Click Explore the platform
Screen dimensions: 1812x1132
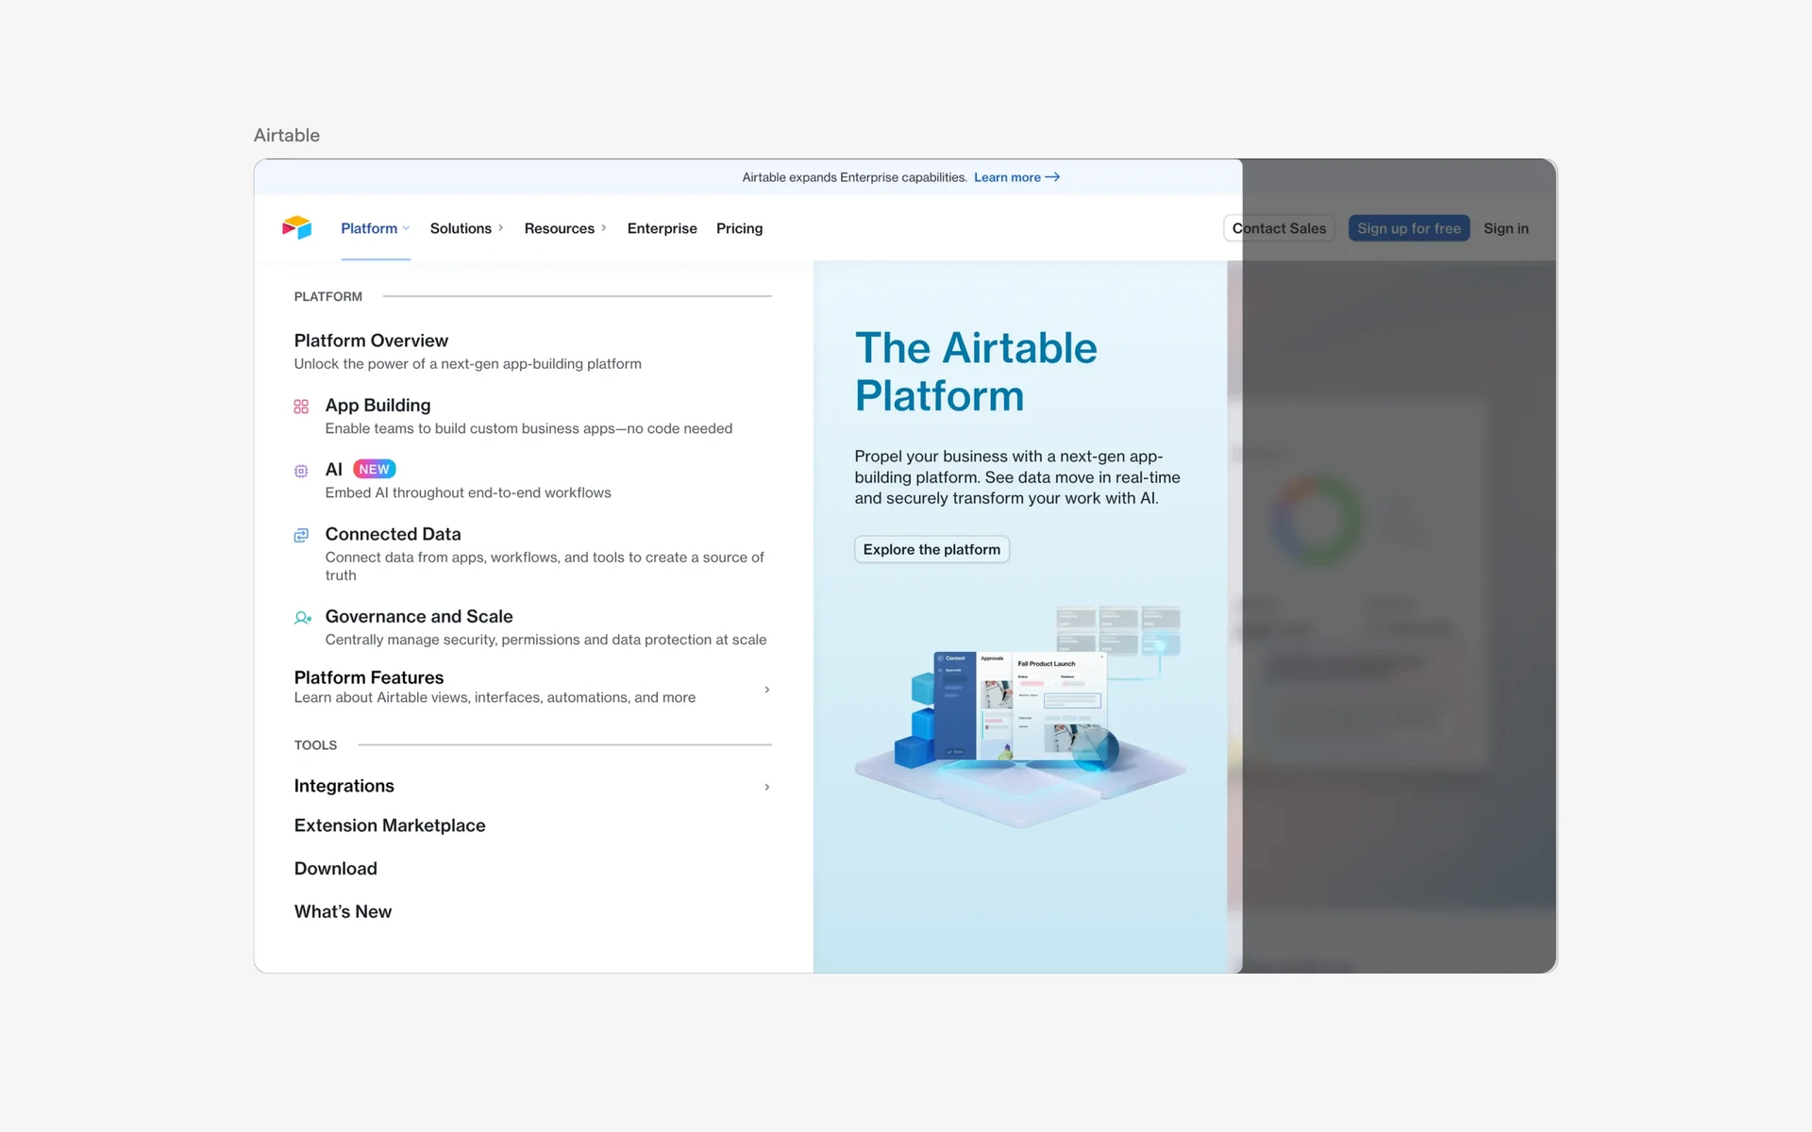931,549
